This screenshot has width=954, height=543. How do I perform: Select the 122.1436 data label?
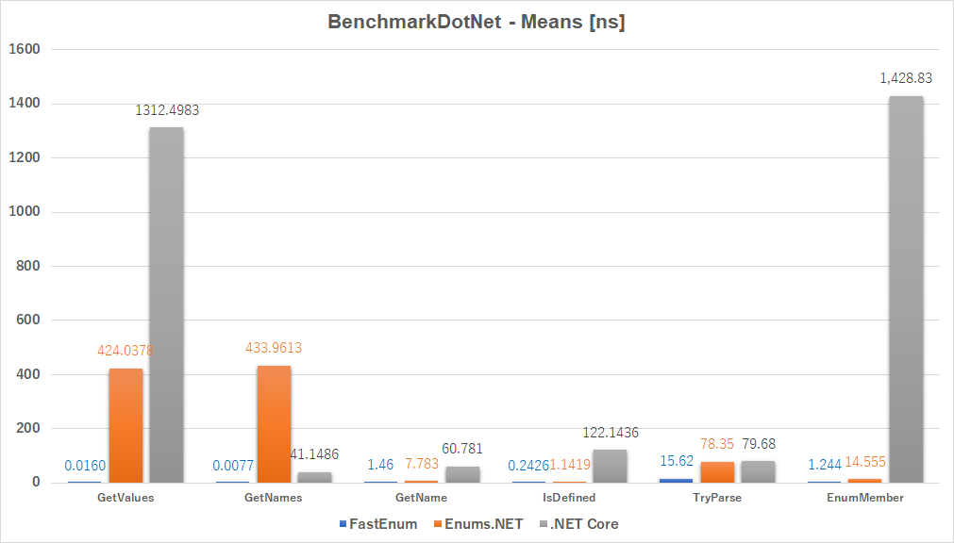coord(611,433)
